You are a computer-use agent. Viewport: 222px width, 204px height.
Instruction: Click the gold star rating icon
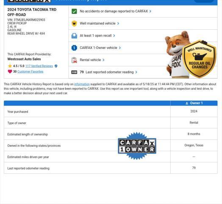coord(10,66)
